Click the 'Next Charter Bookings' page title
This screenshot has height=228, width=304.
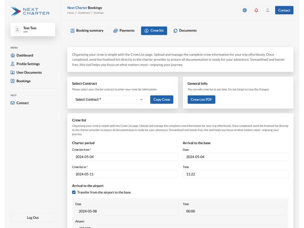coord(84,8)
